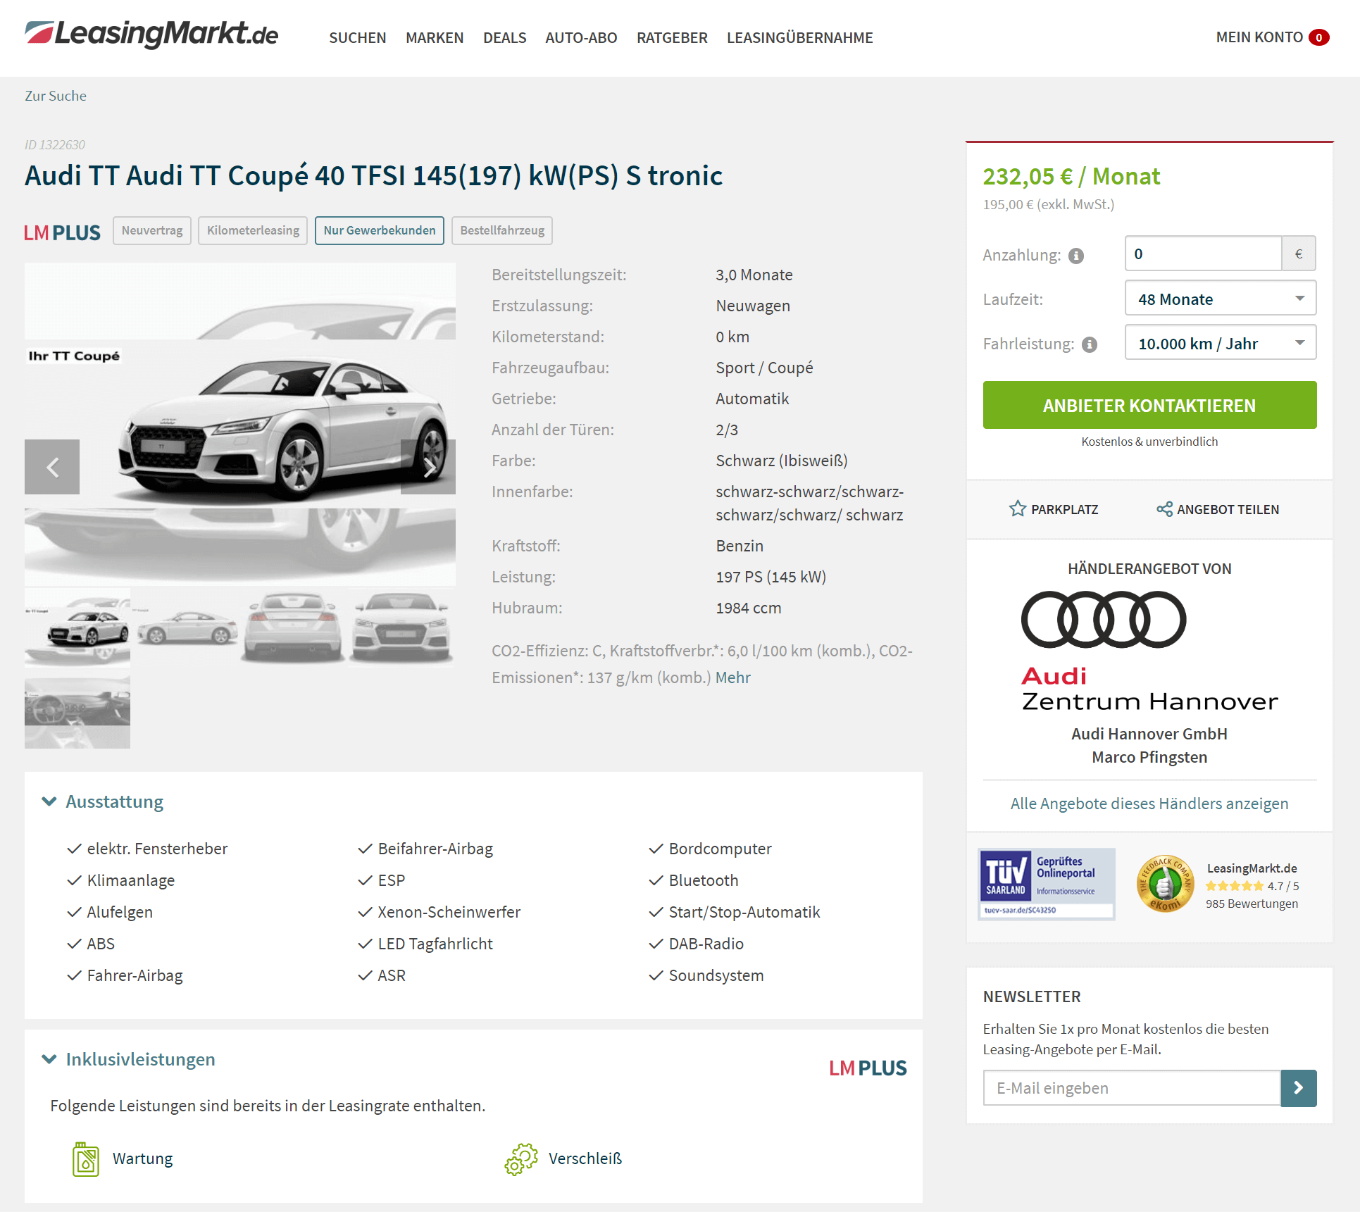Click the Wartung service icon
Image resolution: width=1360 pixels, height=1212 pixels.
tap(86, 1159)
